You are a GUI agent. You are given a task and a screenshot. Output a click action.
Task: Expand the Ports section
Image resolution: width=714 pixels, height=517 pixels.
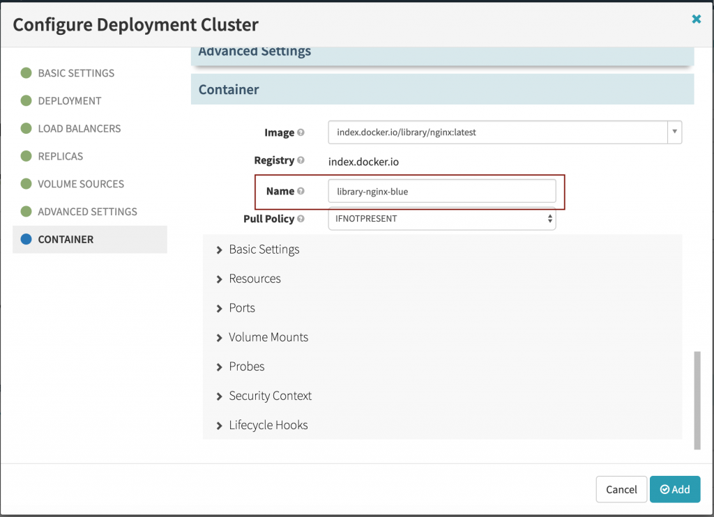point(241,308)
